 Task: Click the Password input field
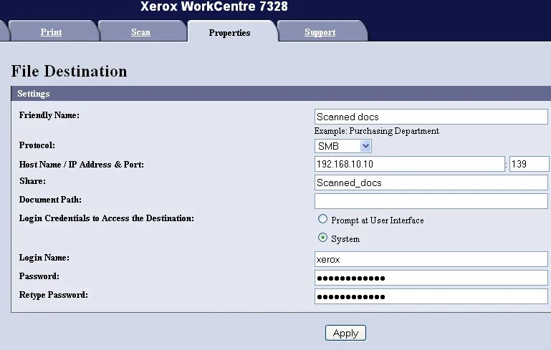tap(431, 278)
